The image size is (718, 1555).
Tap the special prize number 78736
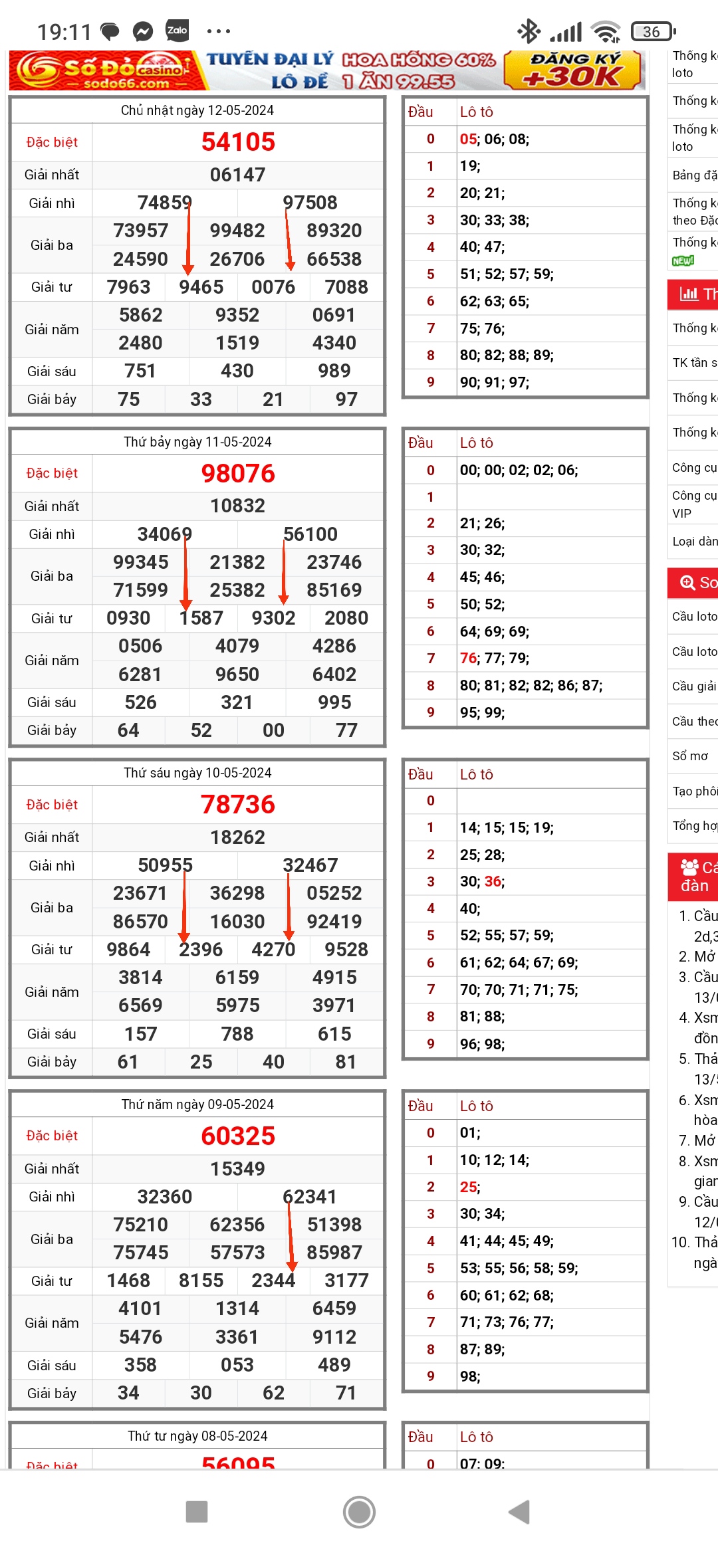pos(238,804)
